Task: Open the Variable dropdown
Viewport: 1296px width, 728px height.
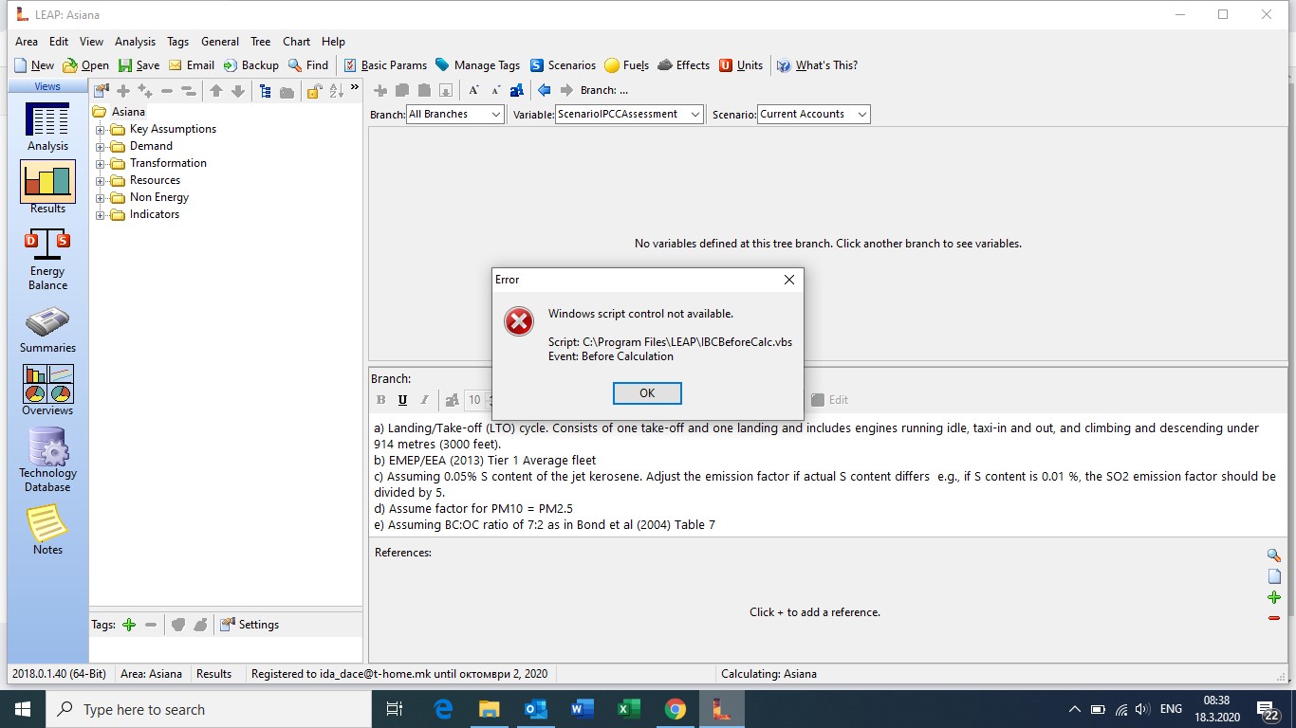Action: point(629,114)
